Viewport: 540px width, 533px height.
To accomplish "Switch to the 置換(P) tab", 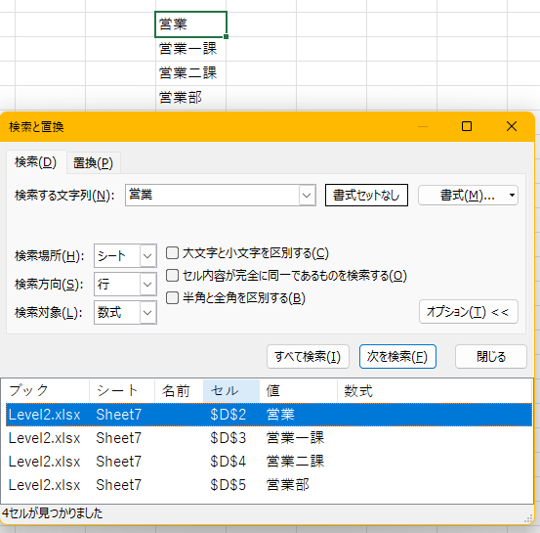I will (93, 162).
